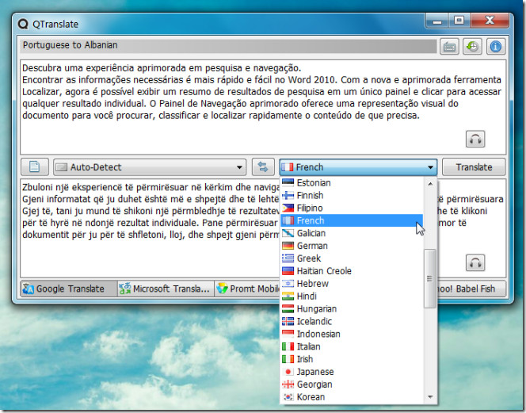Pick Indonesian from the dropdown list
Screen dimensions: 526x413
[x=352, y=334]
